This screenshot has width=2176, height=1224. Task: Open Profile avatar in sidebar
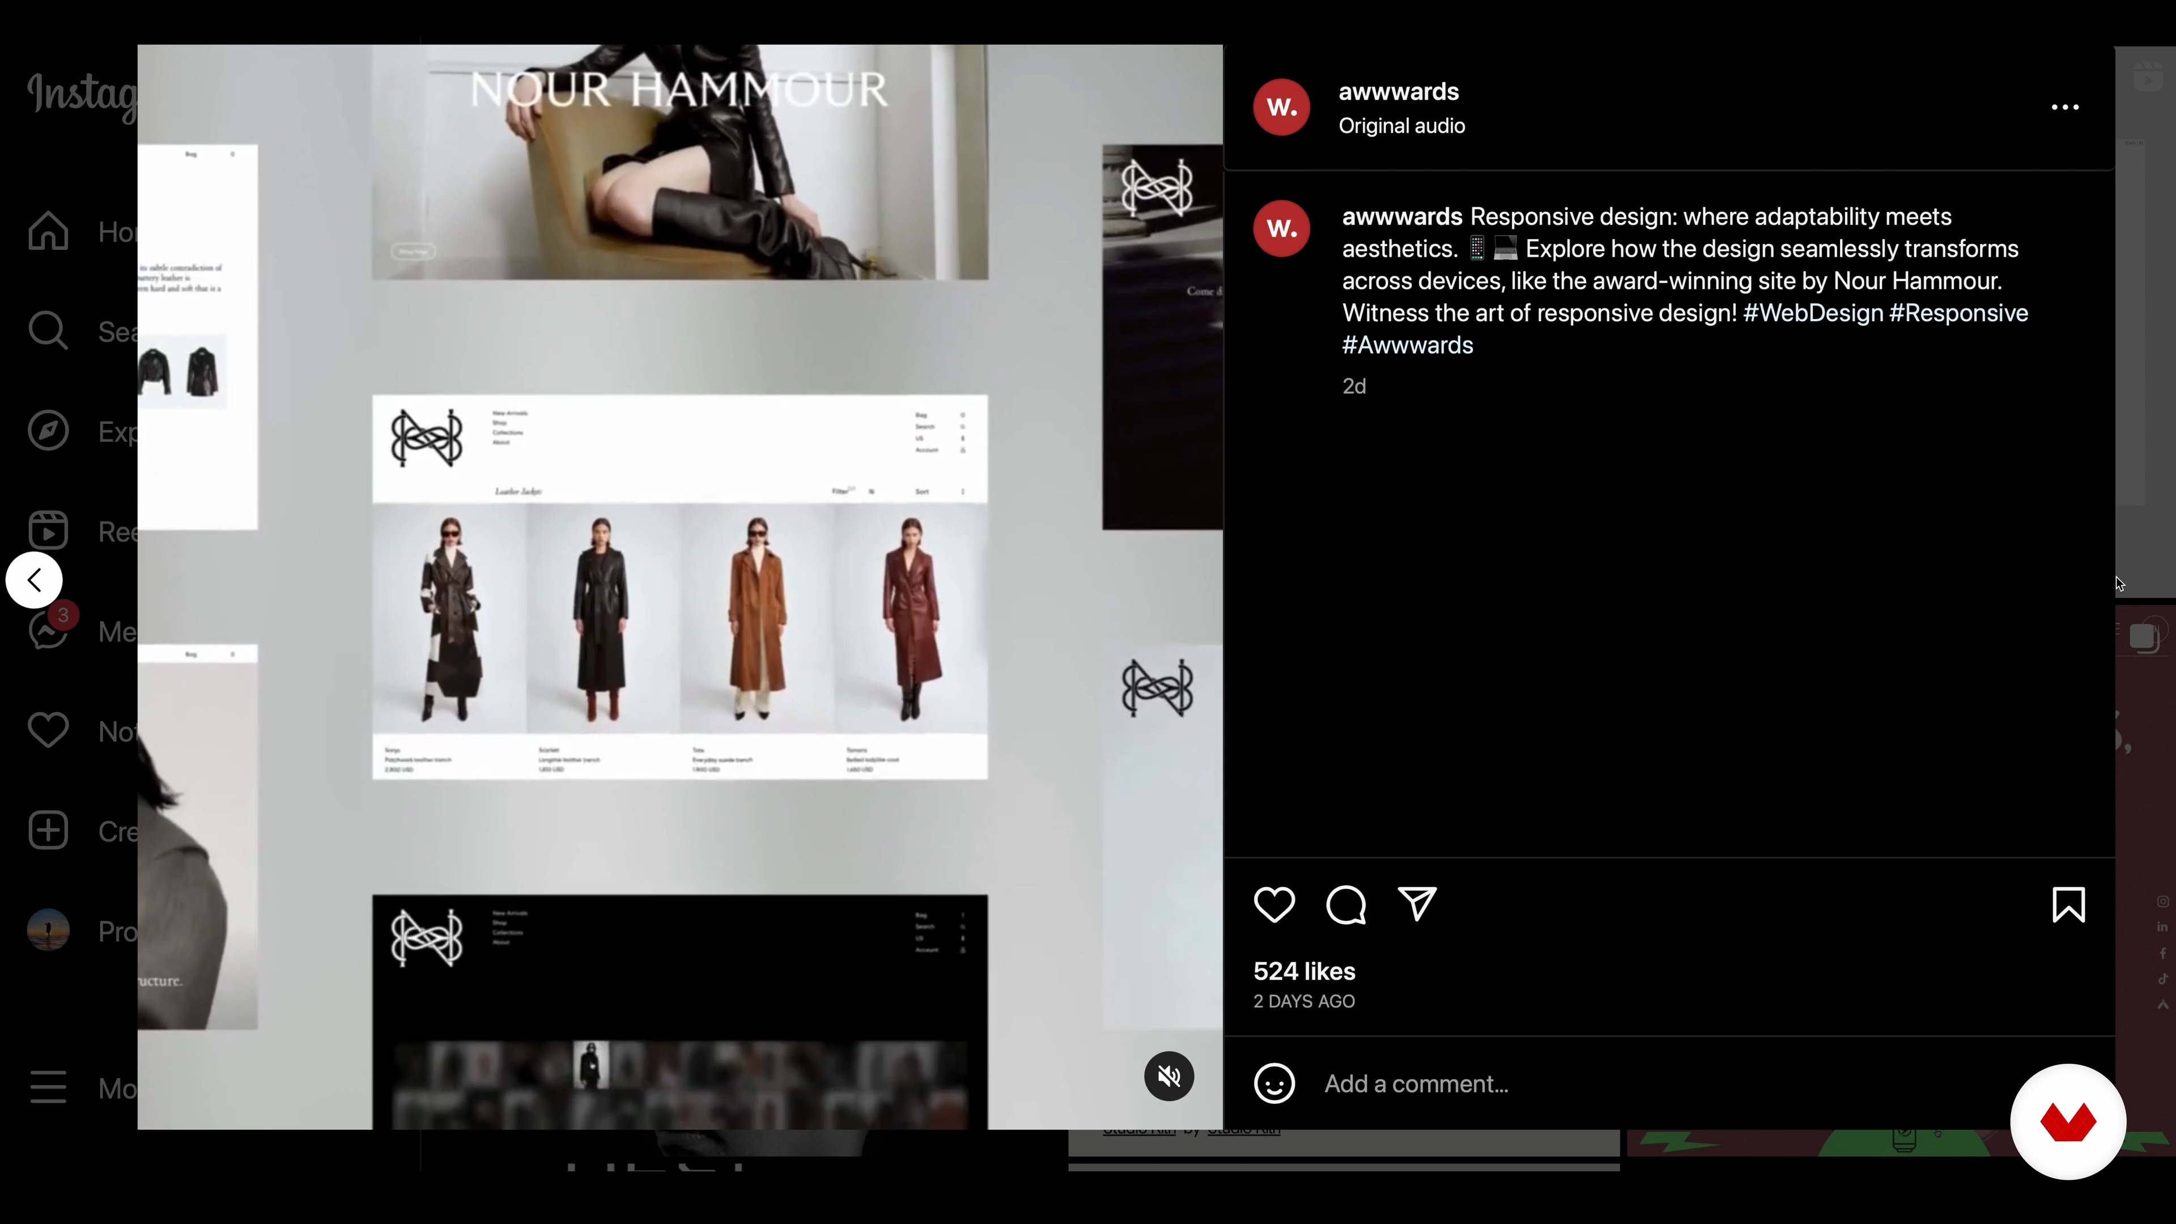[x=48, y=930]
